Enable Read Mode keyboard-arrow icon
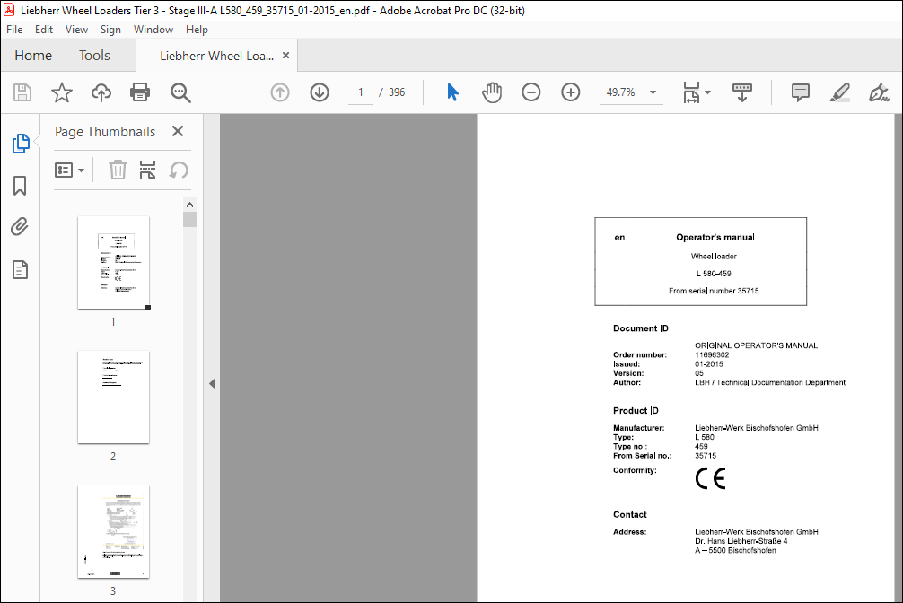Image resolution: width=903 pixels, height=603 pixels. tap(741, 92)
